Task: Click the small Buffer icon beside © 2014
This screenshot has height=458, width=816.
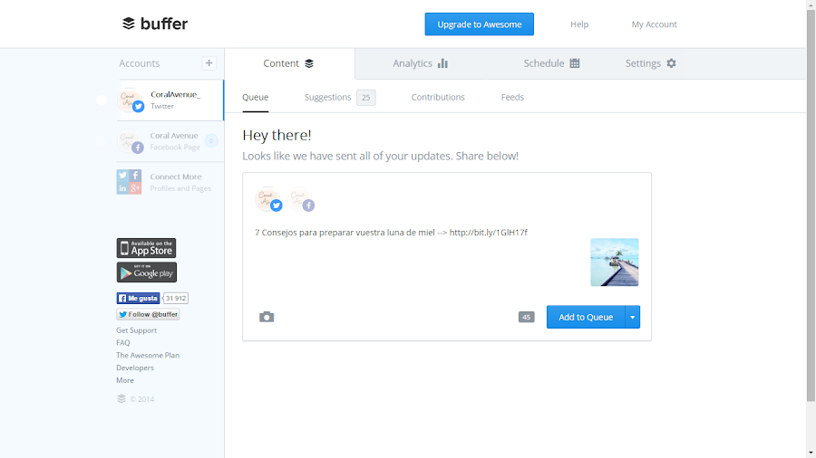Action: point(121,399)
